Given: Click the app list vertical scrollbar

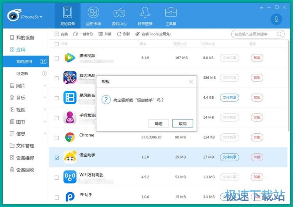Looking at the screenshot, I should click(289, 86).
